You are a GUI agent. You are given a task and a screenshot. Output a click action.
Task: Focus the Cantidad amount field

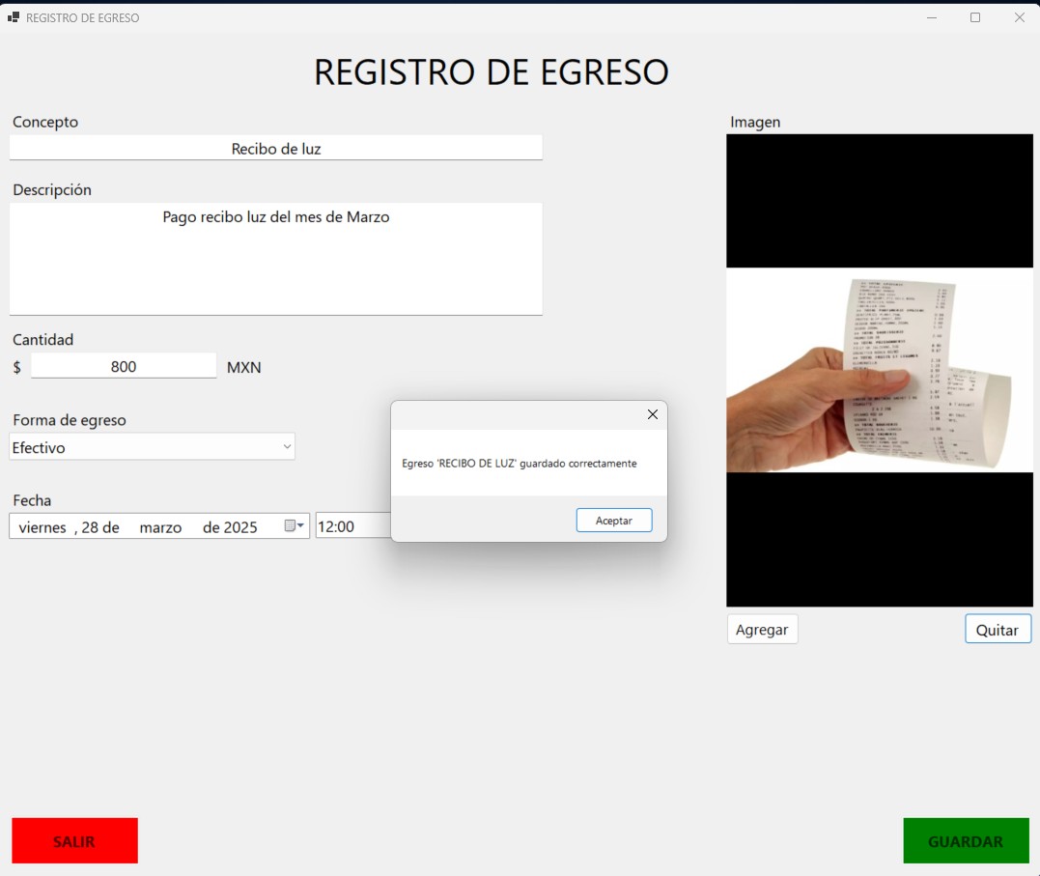(x=124, y=367)
